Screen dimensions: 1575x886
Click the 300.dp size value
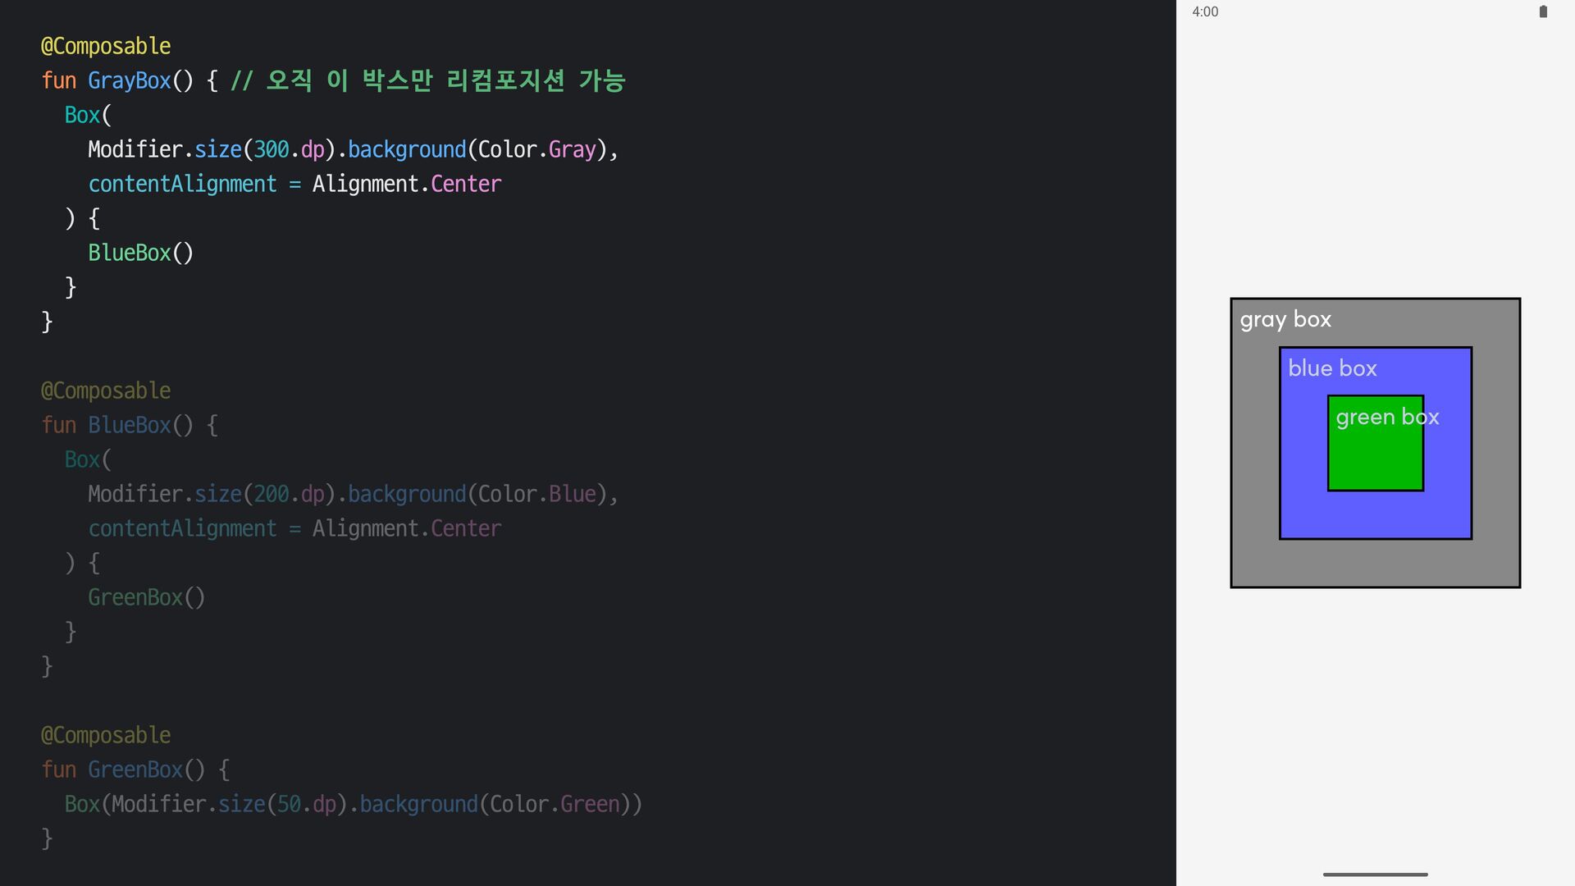click(x=289, y=149)
